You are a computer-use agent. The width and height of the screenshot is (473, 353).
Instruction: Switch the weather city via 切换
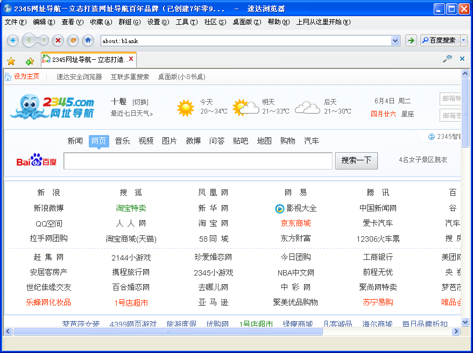pos(140,102)
